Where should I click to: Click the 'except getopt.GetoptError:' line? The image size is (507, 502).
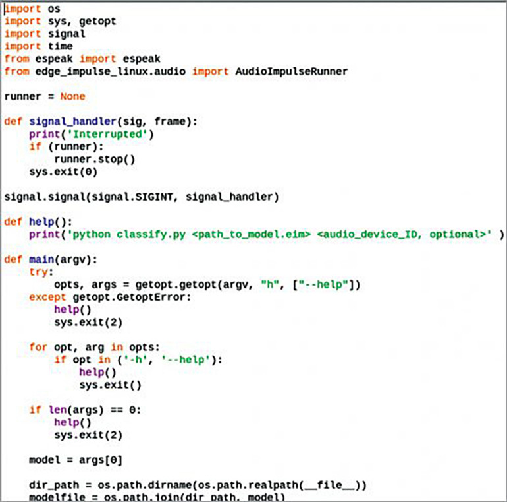109,297
